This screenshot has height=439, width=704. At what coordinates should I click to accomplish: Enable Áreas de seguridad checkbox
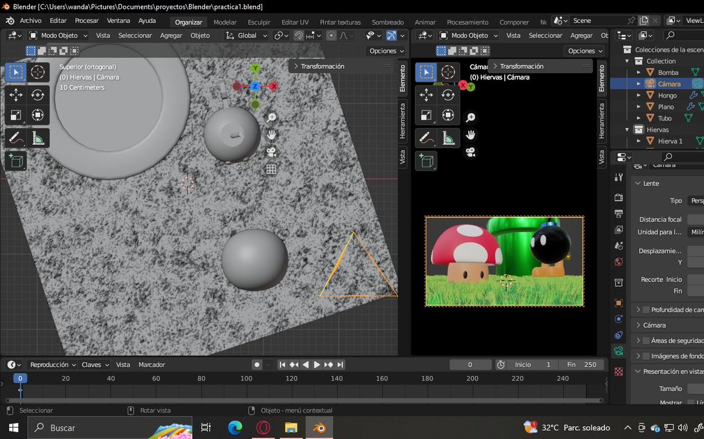point(646,341)
